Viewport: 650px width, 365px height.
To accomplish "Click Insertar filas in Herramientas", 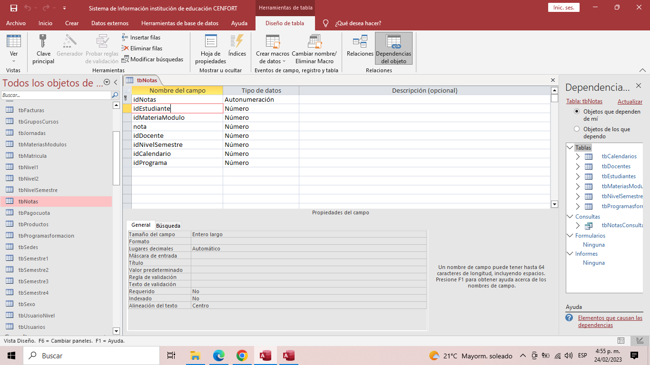I will [x=141, y=38].
